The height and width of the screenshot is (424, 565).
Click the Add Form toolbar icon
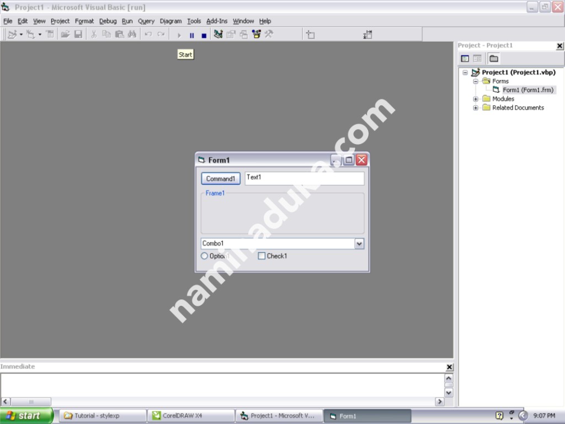31,34
